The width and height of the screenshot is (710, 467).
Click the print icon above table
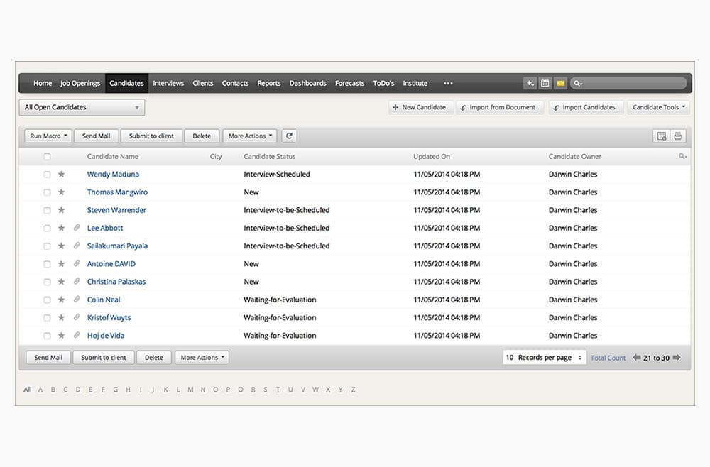(678, 136)
